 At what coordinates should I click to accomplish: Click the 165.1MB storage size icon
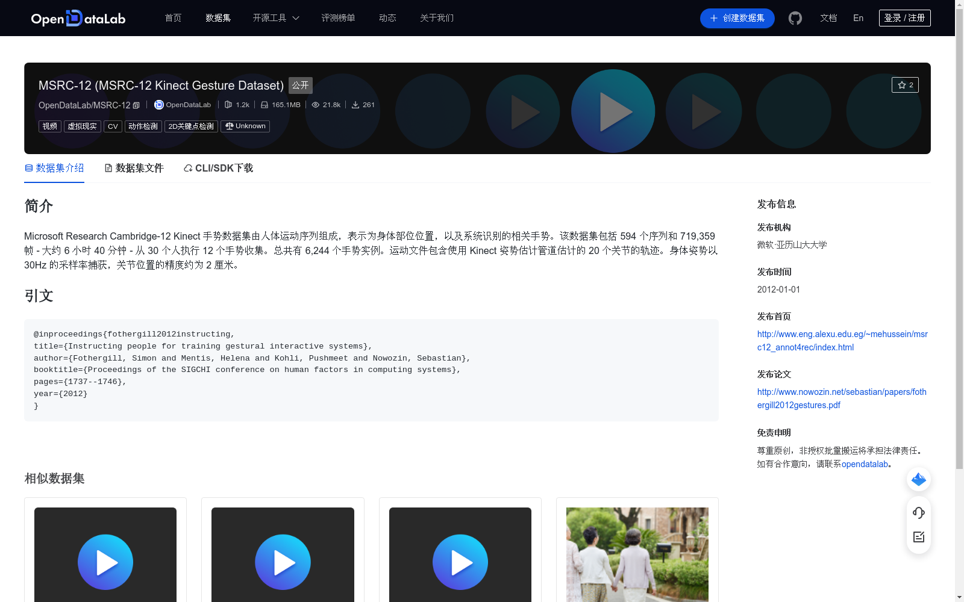264,105
